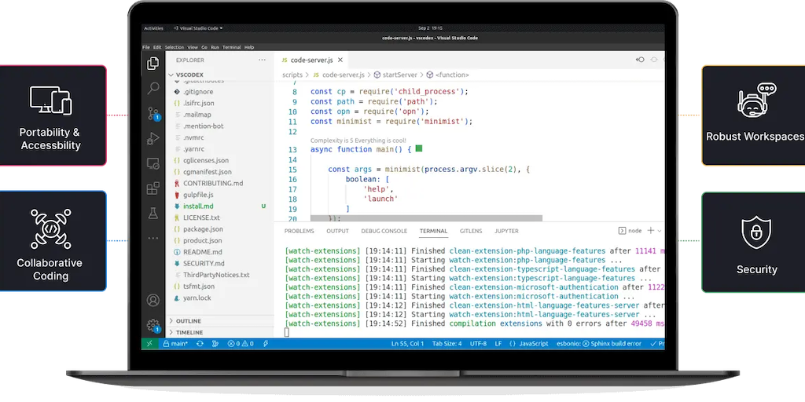This screenshot has width=805, height=402.
Task: Click the Accounts icon in activity bar
Action: (153, 300)
